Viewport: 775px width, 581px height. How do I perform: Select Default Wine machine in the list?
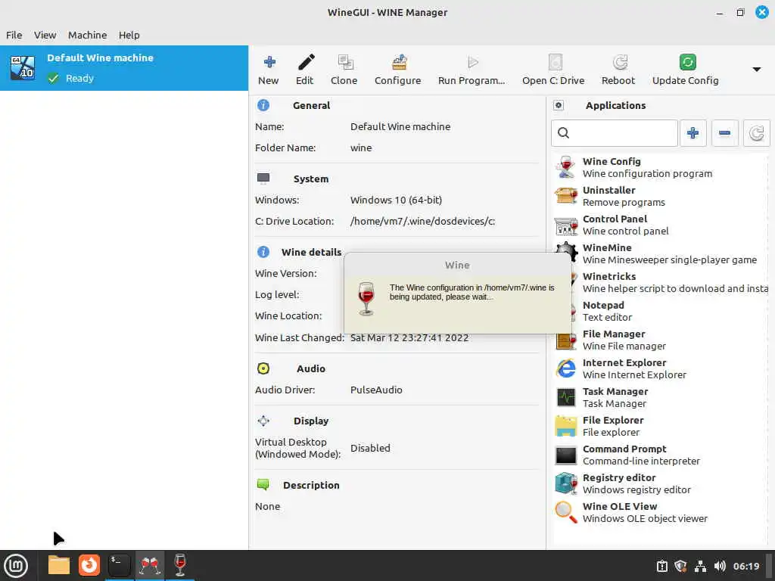124,68
